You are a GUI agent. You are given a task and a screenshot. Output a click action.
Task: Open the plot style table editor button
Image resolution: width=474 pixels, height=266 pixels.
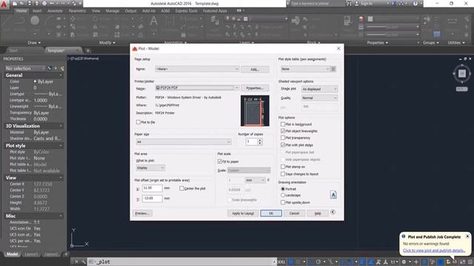coord(333,69)
